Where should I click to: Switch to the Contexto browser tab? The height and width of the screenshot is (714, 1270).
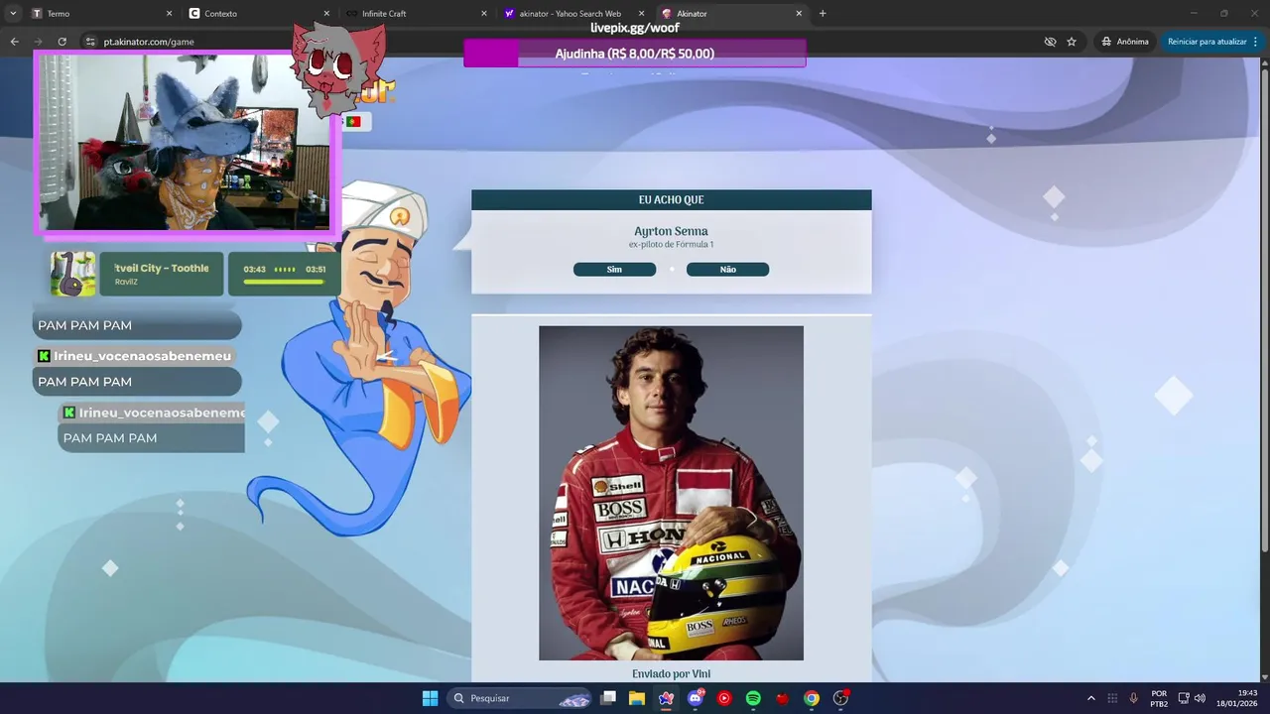[258, 14]
